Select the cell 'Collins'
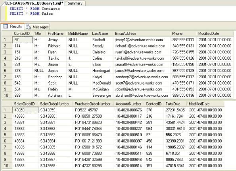 point(102,58)
